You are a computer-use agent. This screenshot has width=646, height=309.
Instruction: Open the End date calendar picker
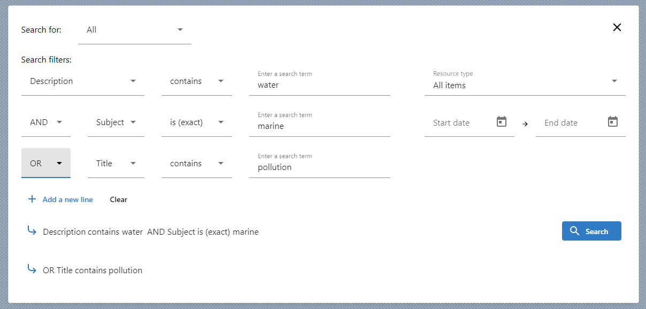click(x=612, y=122)
